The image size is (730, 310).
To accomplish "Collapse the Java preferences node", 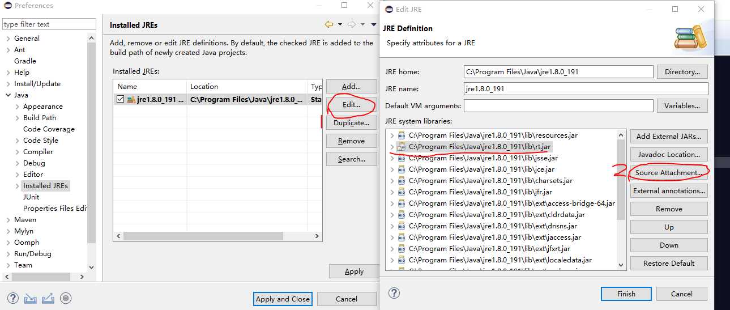I will point(8,95).
